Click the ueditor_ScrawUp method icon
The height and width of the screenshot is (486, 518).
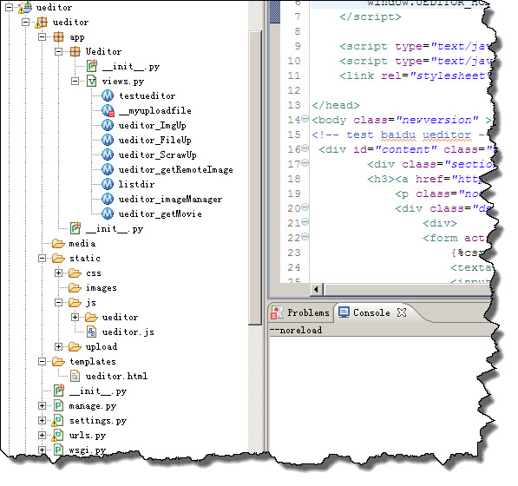[108, 154]
